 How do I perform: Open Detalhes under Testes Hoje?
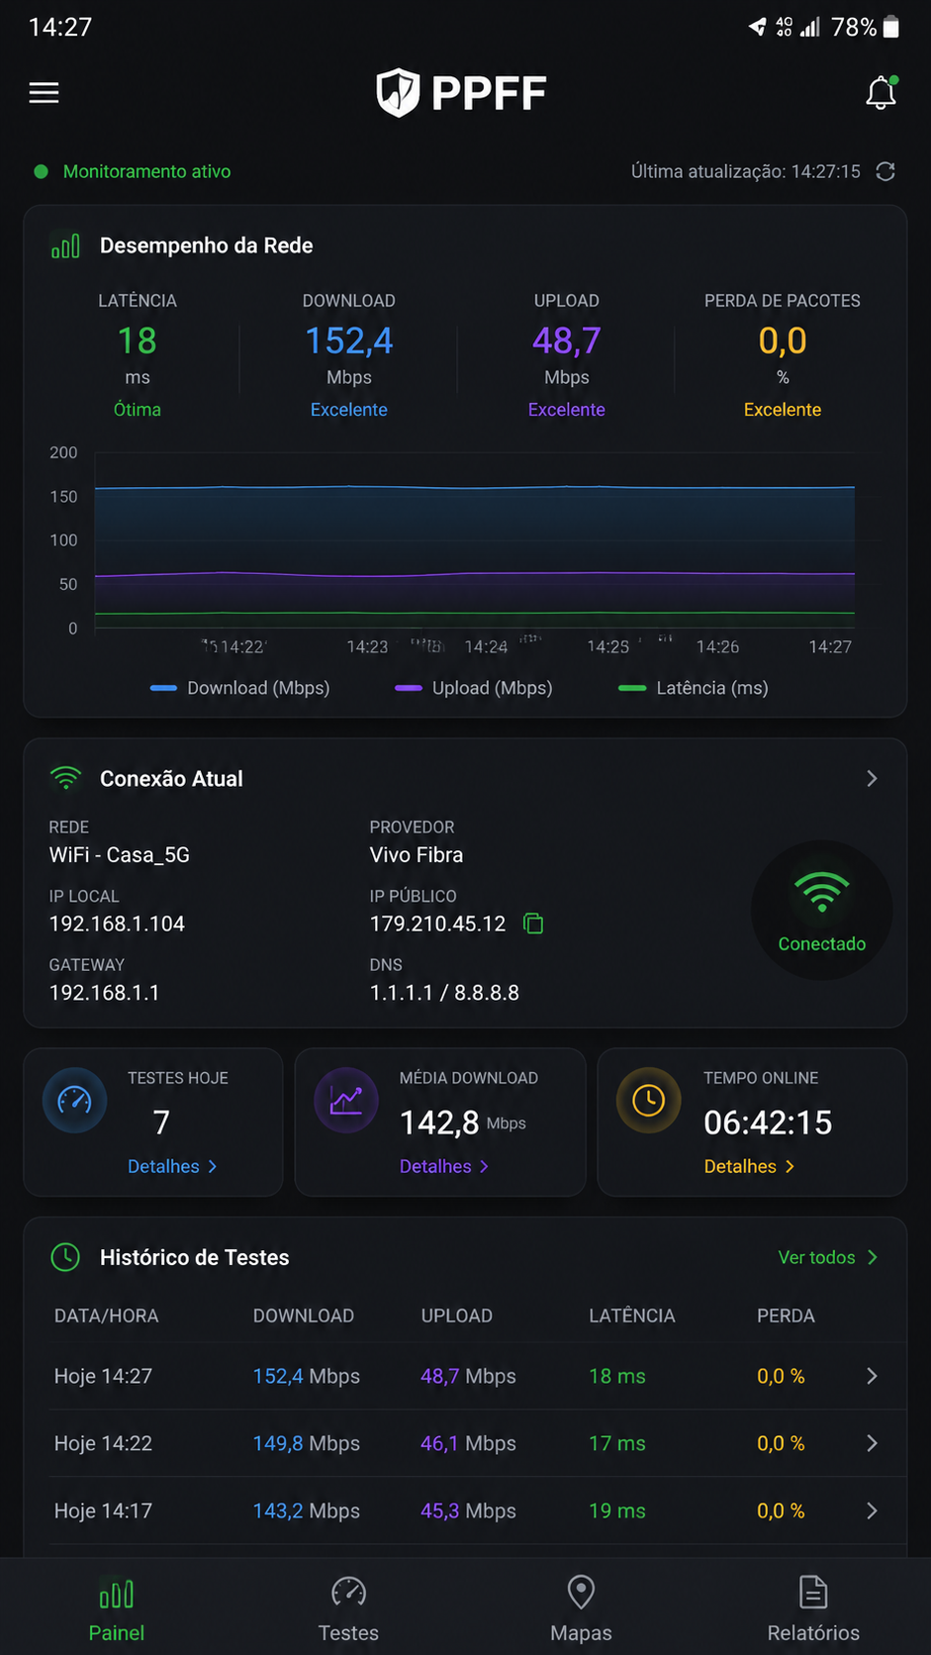172,1166
